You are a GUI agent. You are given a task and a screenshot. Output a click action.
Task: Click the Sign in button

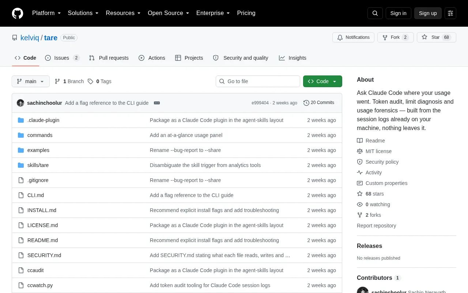[398, 13]
